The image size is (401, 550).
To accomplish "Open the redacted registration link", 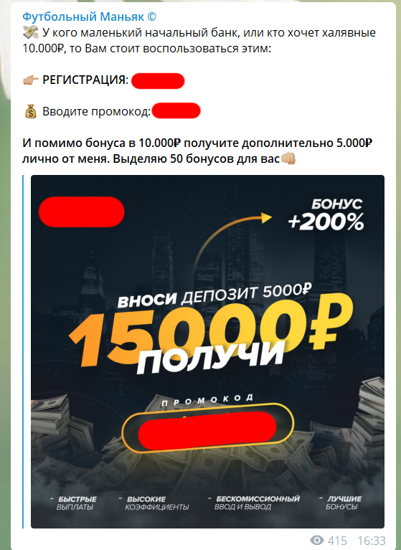I will click(158, 81).
